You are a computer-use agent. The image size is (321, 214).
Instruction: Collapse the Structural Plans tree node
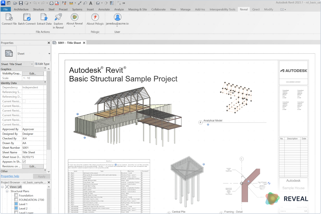pos(7,191)
